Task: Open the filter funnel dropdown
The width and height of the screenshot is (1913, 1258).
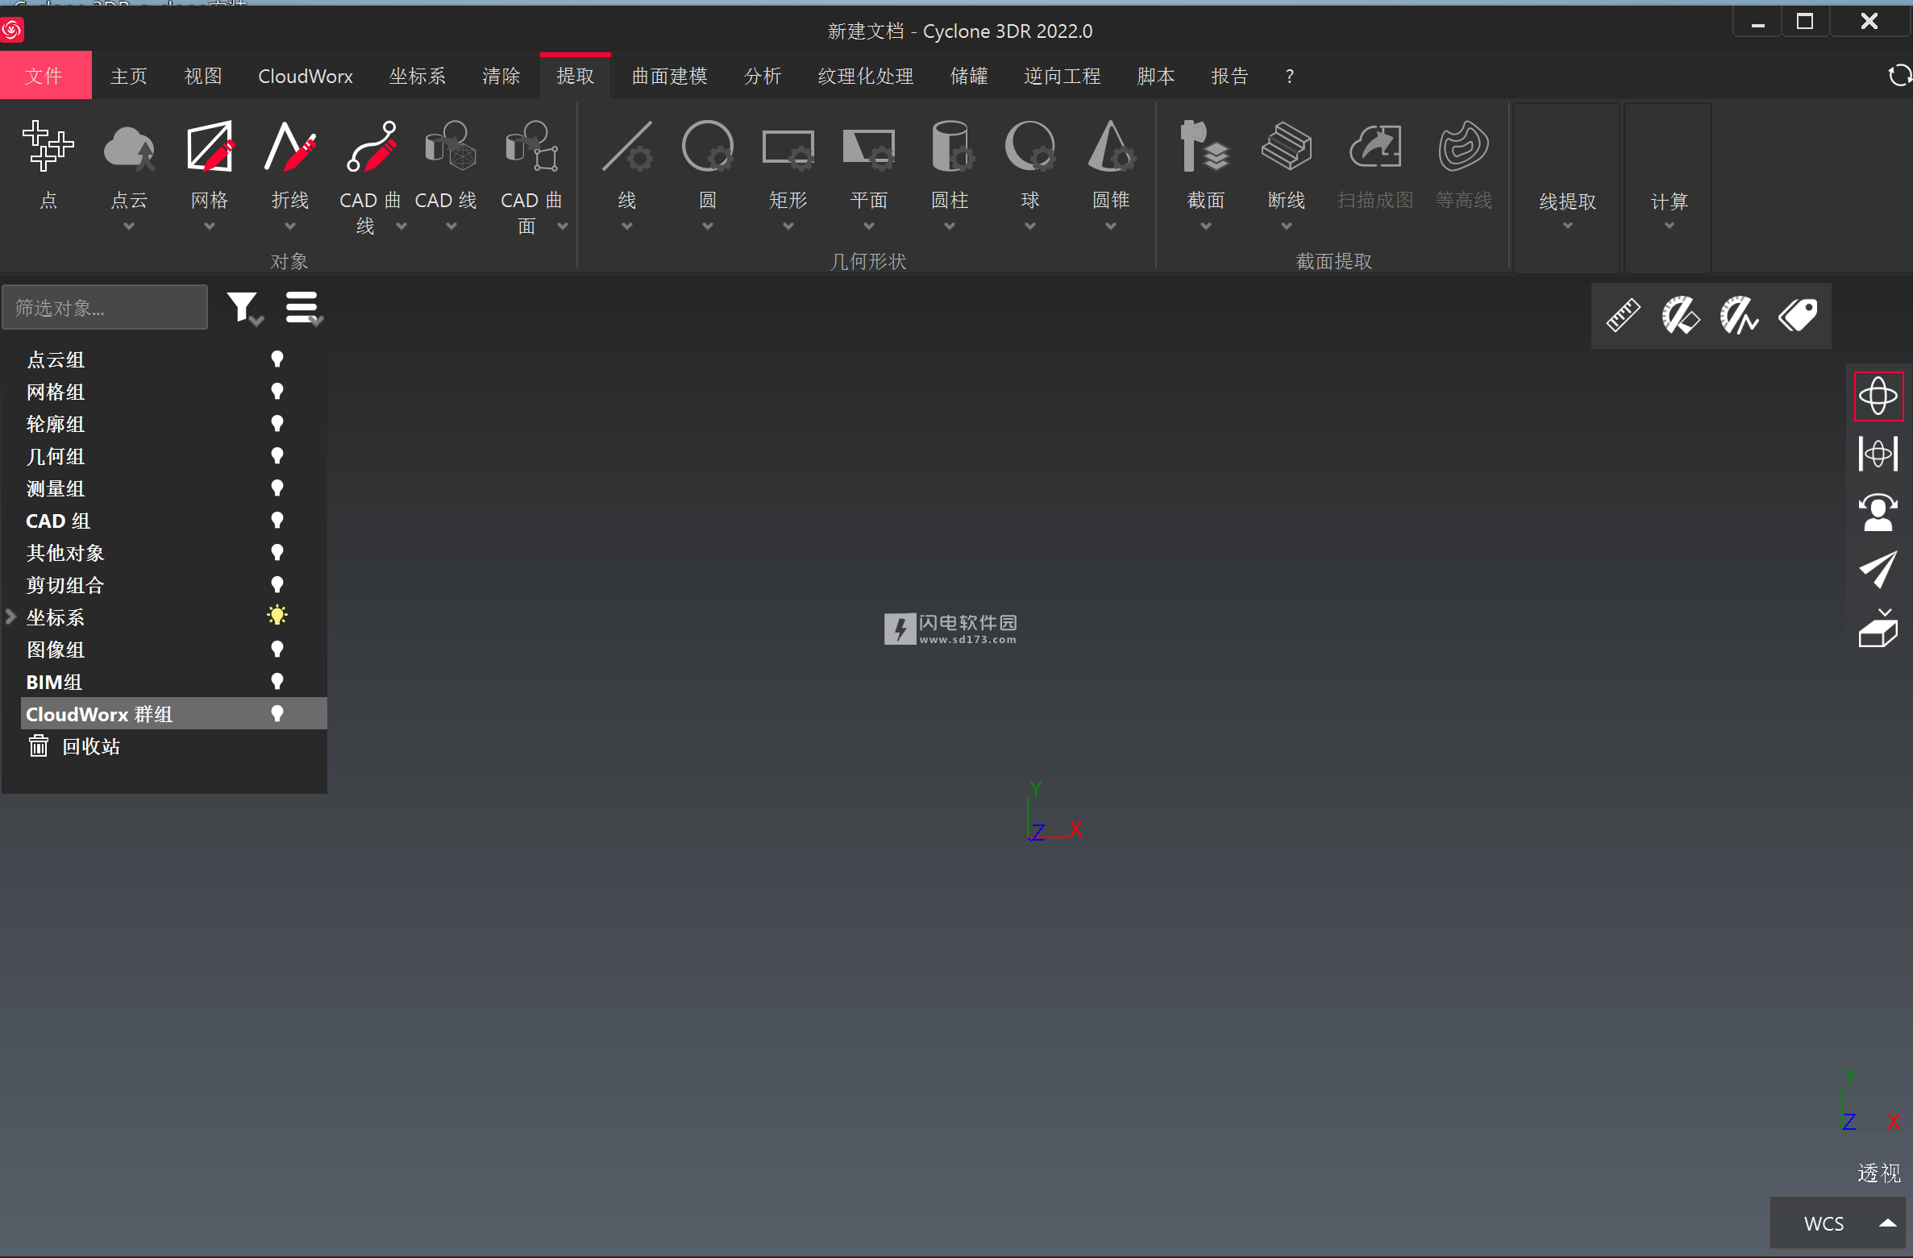Action: click(244, 309)
